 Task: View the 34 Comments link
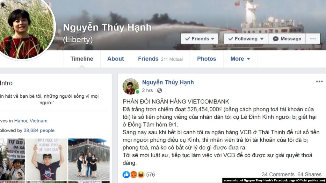[278, 174]
